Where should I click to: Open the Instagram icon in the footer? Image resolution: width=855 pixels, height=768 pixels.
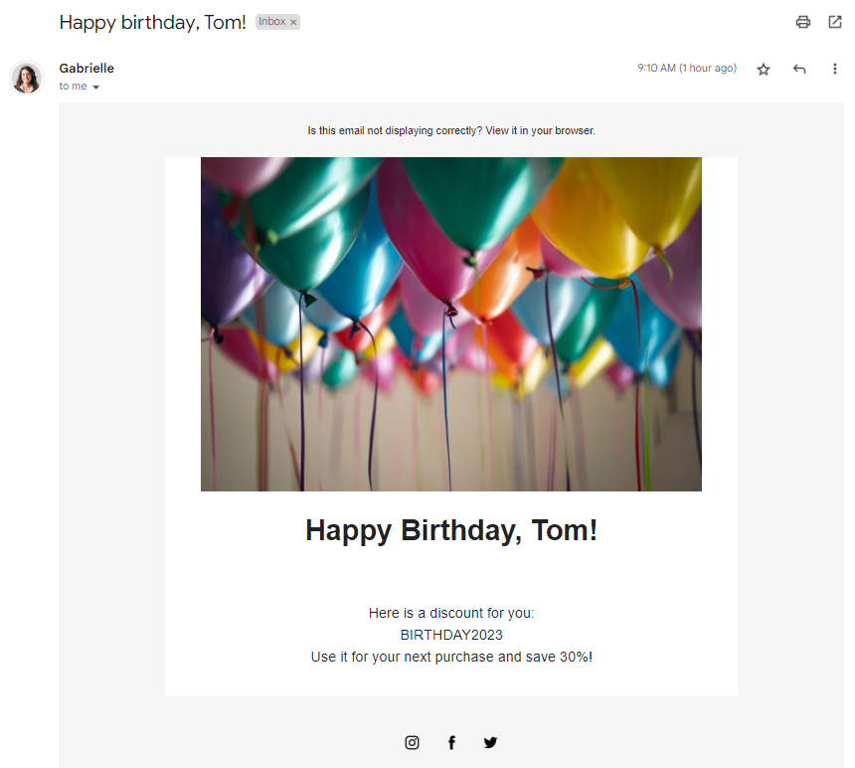[x=412, y=742]
